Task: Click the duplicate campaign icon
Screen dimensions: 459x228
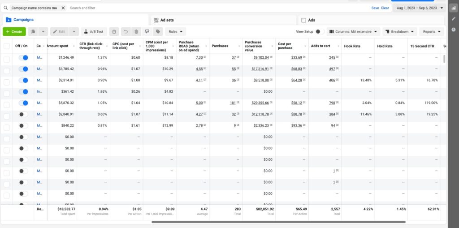Action: pos(33,32)
